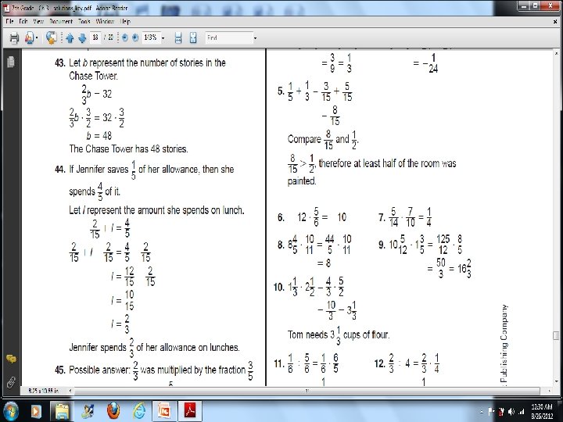Click the Print icon in the toolbar
Screen dimensions: 563x422
[14, 38]
